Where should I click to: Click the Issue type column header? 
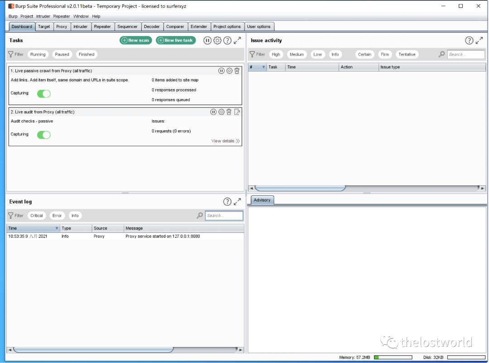pyautogui.click(x=432, y=67)
